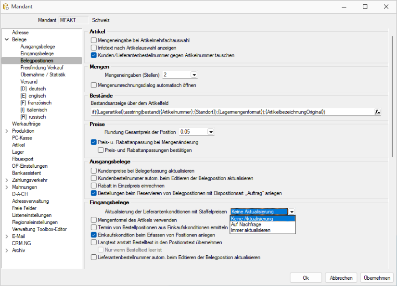397x286 pixels.
Task: Open Ausgangsbelege in the navigation tree
Action: [x=38, y=47]
